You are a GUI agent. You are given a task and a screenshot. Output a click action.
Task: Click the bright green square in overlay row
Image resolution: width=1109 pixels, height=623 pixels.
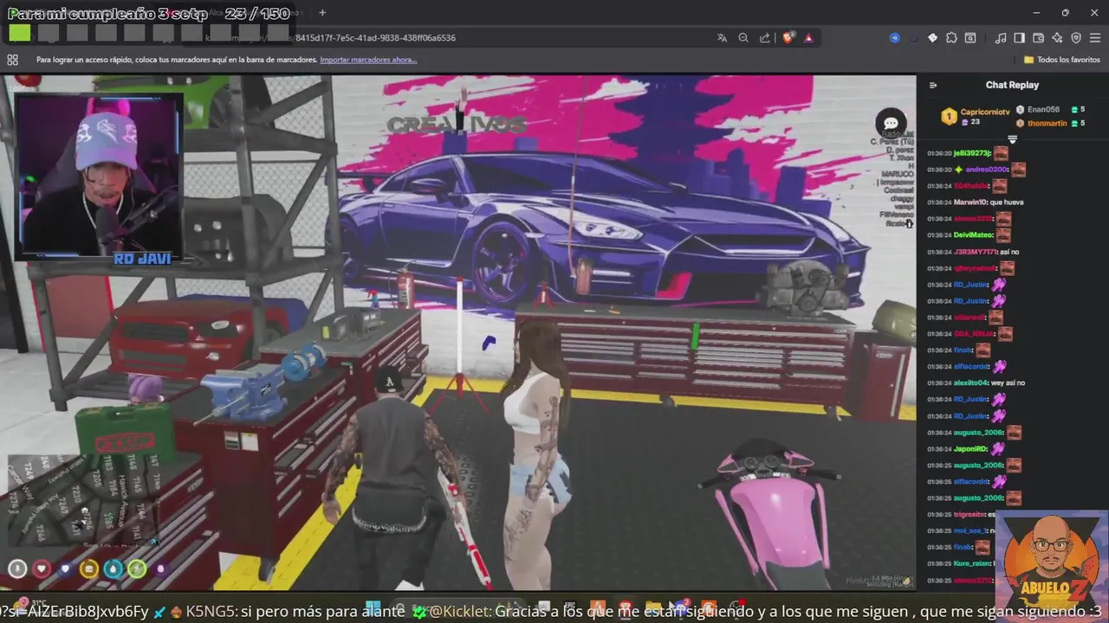[x=20, y=33]
